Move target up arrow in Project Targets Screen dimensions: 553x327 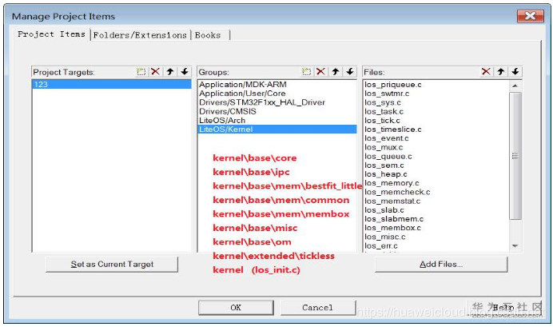pyautogui.click(x=170, y=72)
